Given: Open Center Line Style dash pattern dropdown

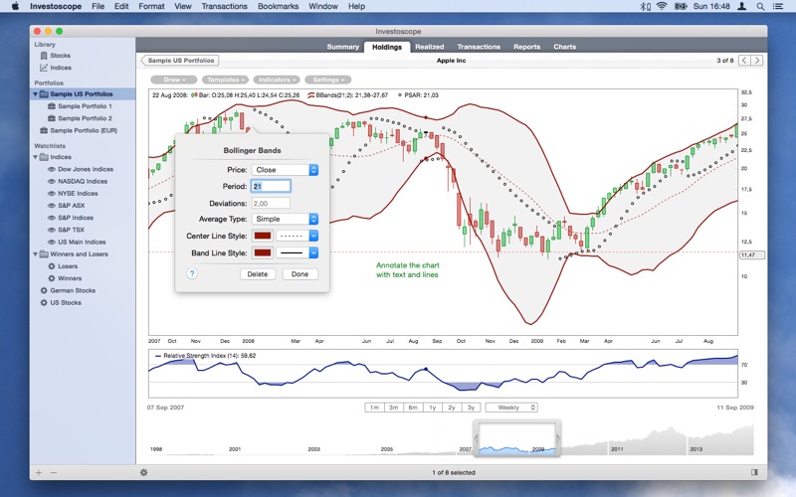Looking at the screenshot, I should click(297, 236).
